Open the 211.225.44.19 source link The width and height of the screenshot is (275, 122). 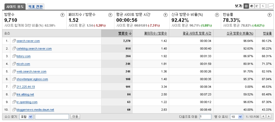pos(26,87)
